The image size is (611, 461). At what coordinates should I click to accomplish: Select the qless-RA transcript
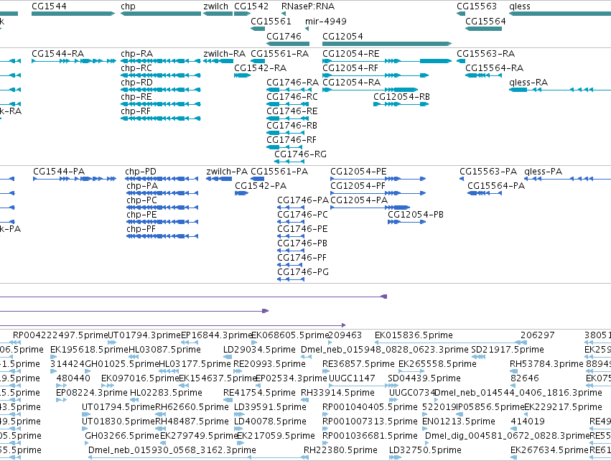coord(560,90)
